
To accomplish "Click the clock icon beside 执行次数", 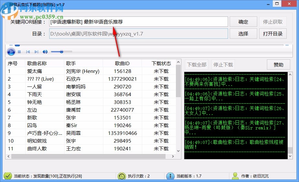I will tap(122, 176).
